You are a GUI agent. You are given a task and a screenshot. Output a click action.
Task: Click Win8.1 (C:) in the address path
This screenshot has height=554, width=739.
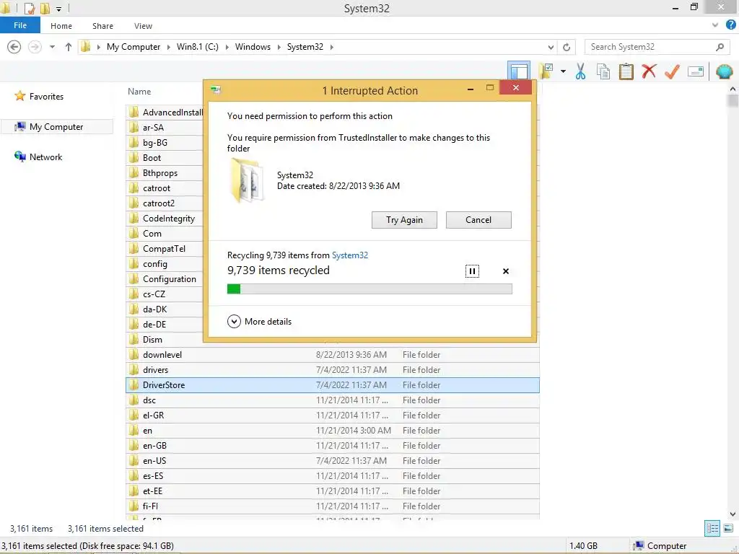click(x=198, y=47)
